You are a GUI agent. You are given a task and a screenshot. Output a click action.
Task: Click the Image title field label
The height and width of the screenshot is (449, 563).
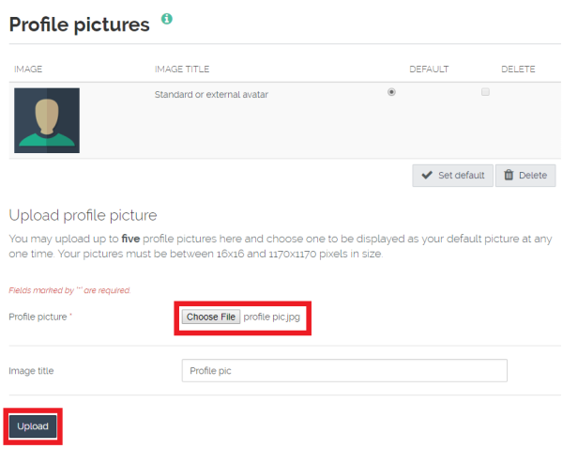[x=31, y=371]
